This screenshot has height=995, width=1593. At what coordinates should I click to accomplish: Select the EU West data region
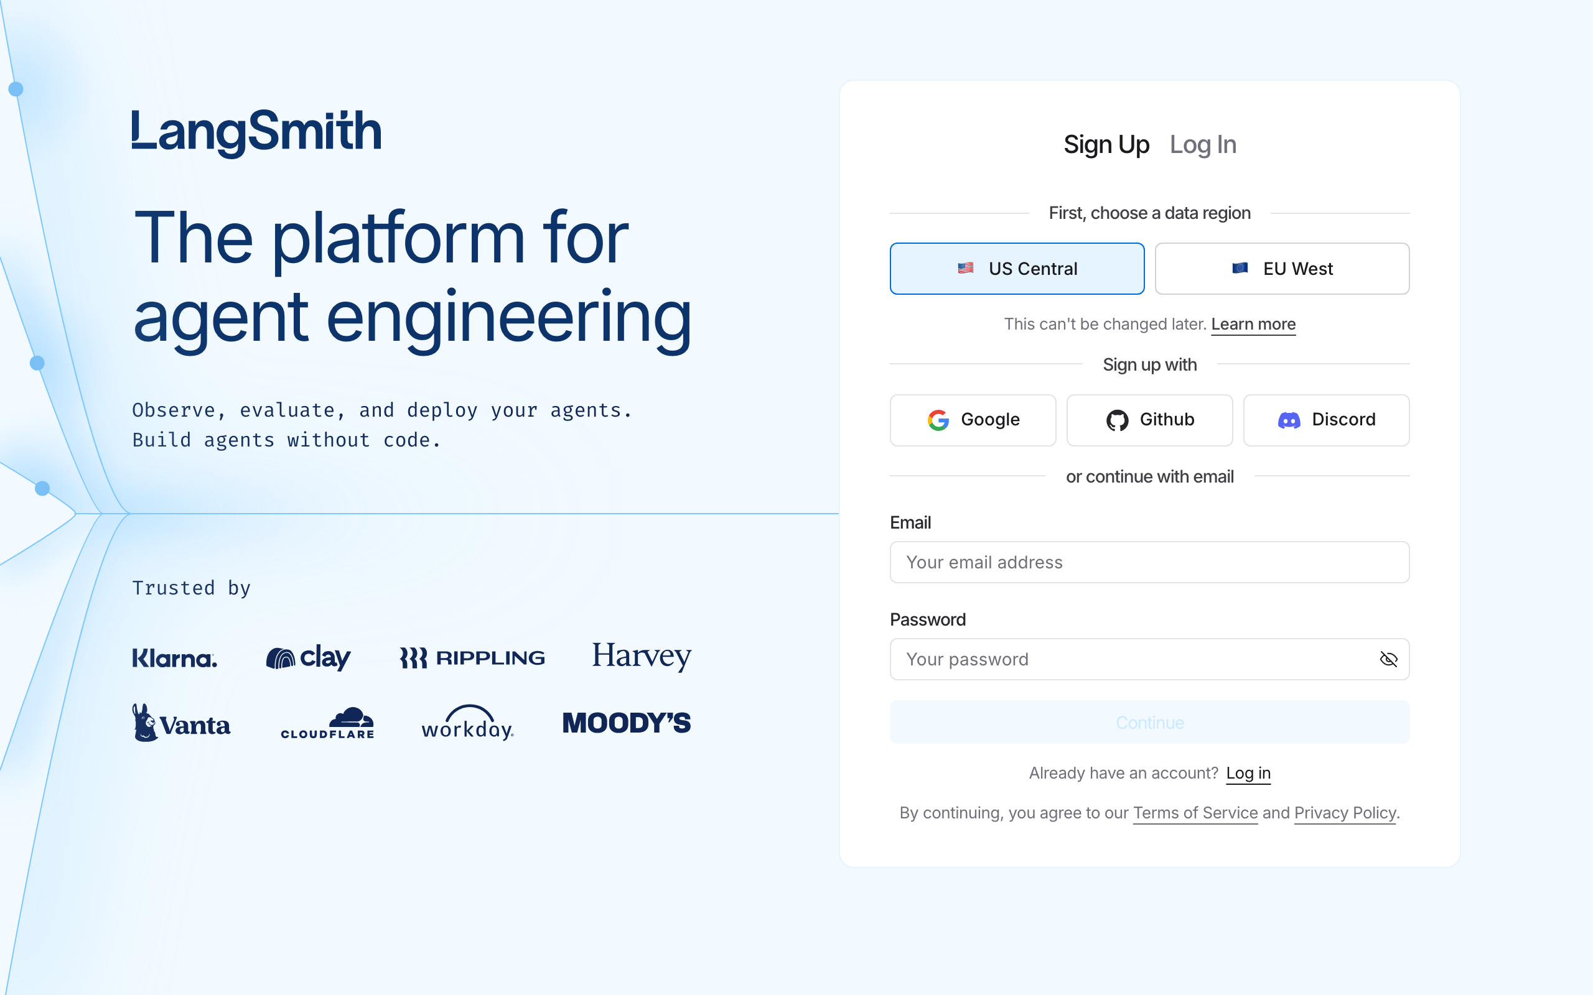1282,269
